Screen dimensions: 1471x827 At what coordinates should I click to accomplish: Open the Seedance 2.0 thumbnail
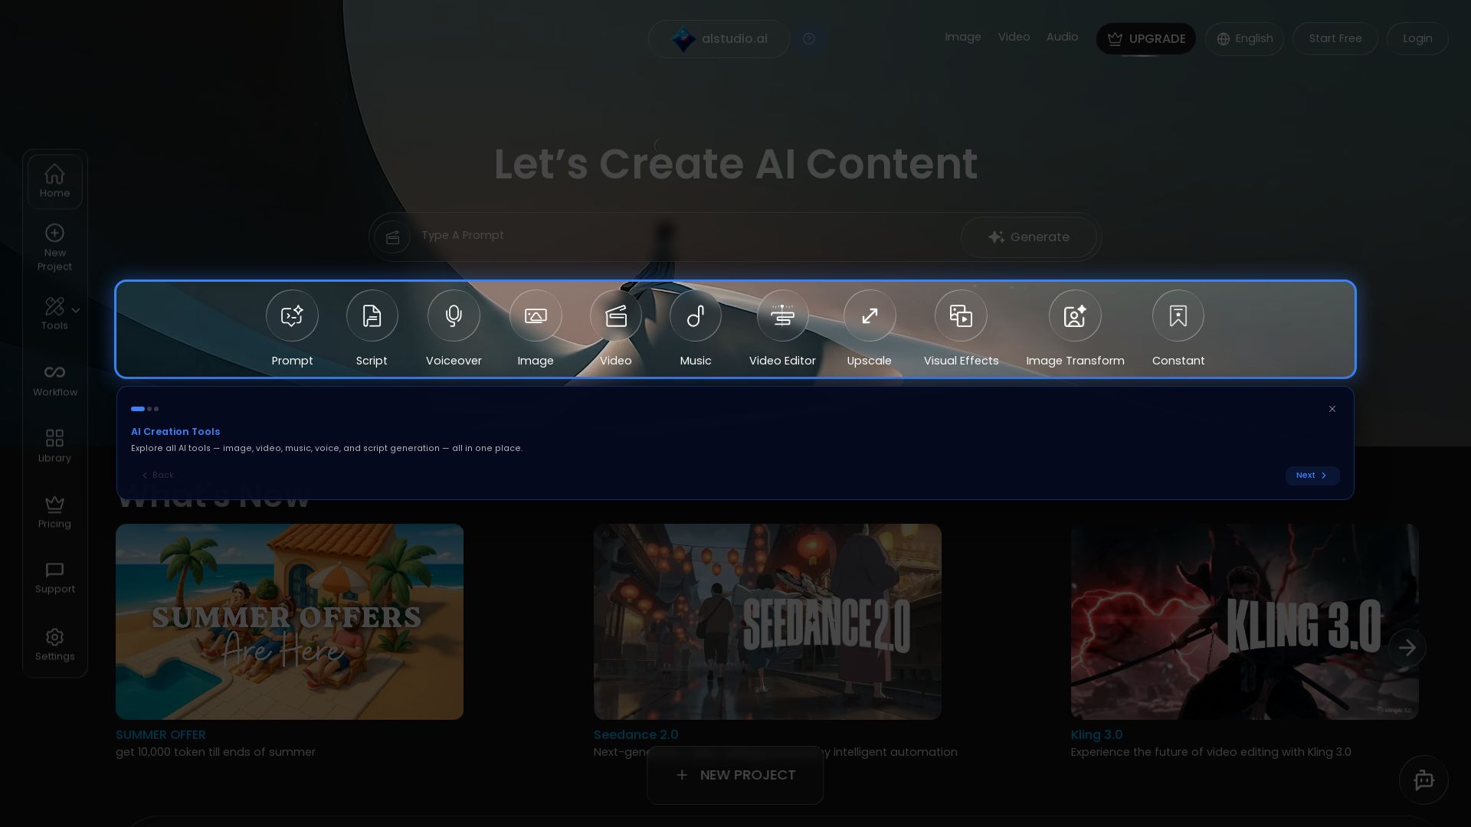click(x=767, y=622)
